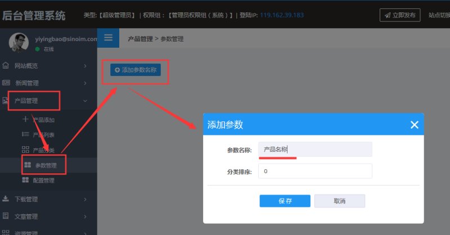The height and width of the screenshot is (235, 450).
Task: Click the 参数管理 breadcrumb
Action: pos(172,39)
